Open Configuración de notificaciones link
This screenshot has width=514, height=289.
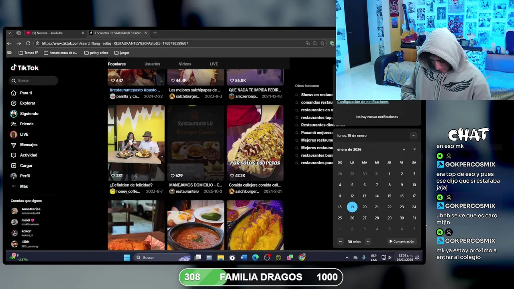click(x=363, y=102)
